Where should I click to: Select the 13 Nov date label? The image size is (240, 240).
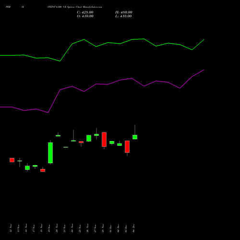[x=18, y=228]
